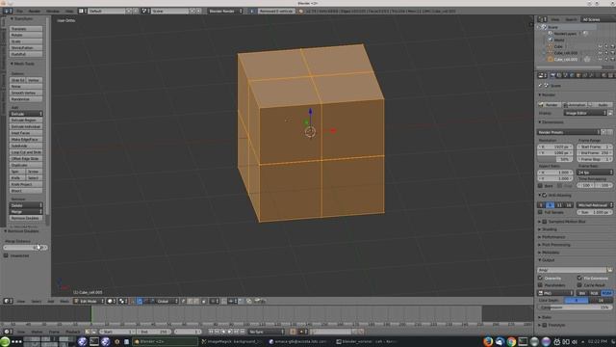Select the World item in outliner
This screenshot has height=347, width=616.
559,40
